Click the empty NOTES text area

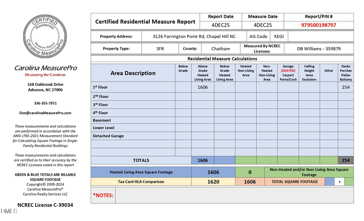point(234,195)
